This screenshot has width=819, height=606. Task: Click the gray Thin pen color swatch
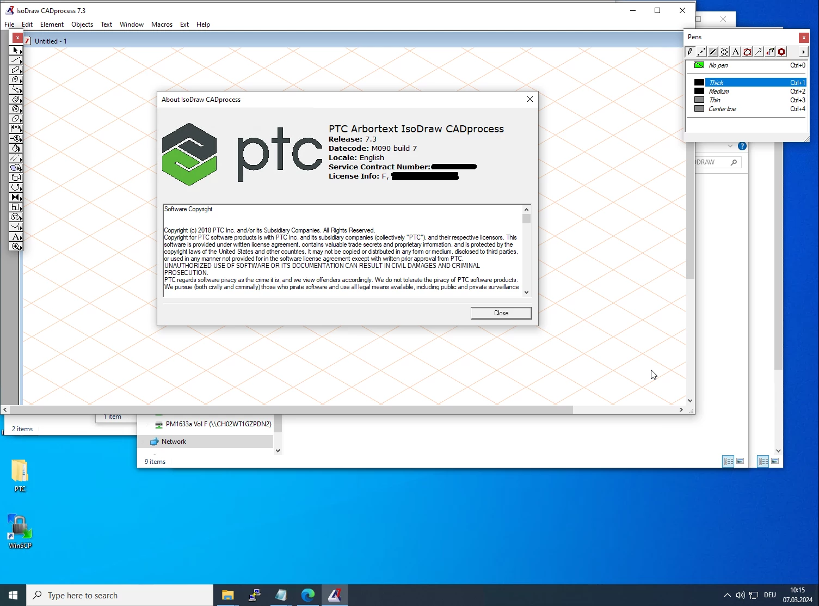tap(699, 100)
